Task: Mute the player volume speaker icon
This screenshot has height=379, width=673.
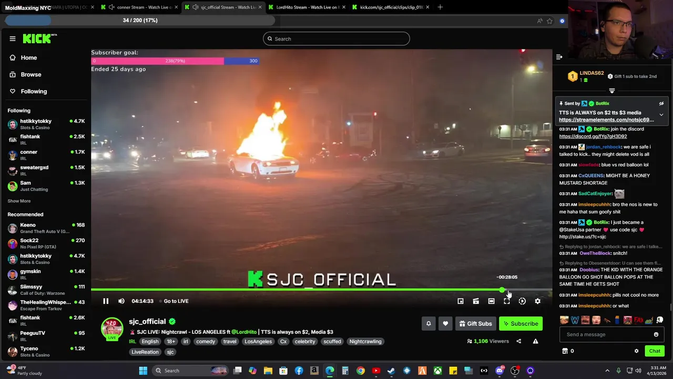Action: click(x=121, y=301)
